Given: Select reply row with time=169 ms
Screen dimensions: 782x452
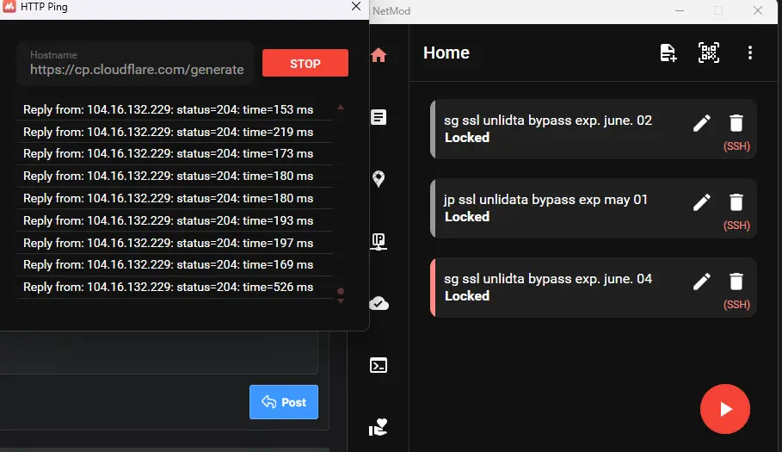Looking at the screenshot, I should tap(175, 265).
